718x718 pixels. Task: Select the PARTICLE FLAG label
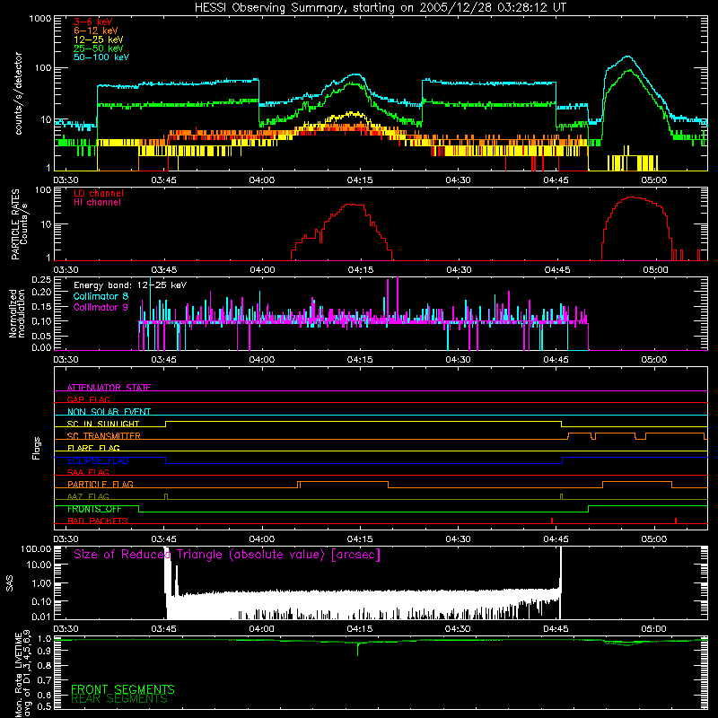point(101,485)
